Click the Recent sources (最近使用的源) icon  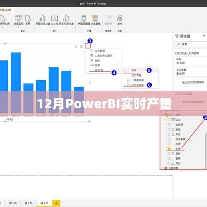pos(3,19)
